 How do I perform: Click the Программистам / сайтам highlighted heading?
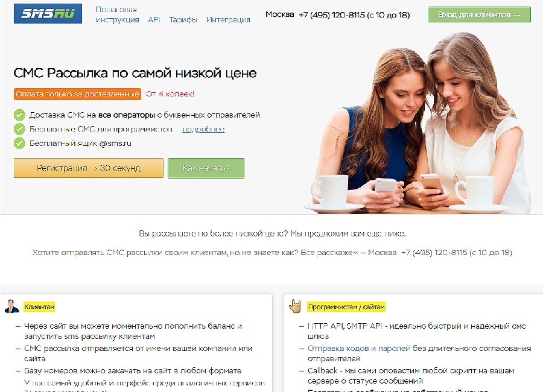pyautogui.click(x=346, y=307)
